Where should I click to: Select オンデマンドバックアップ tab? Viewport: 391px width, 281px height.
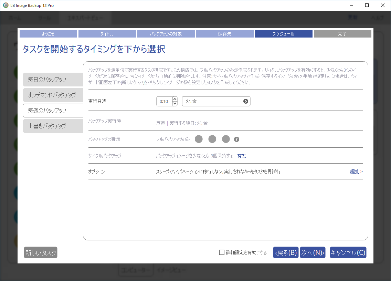point(53,95)
